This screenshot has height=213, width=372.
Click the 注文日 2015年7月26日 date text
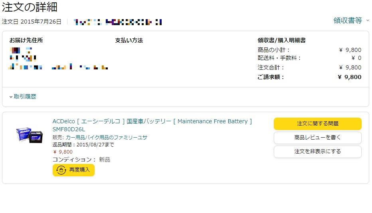pos(32,22)
